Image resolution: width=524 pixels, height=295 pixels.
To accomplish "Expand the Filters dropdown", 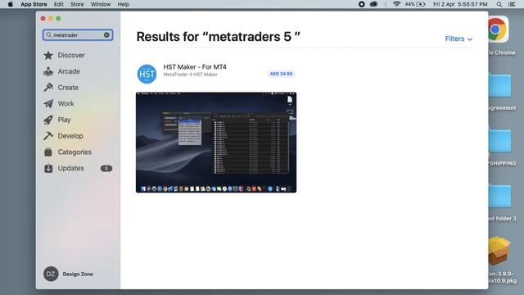I will pyautogui.click(x=458, y=39).
